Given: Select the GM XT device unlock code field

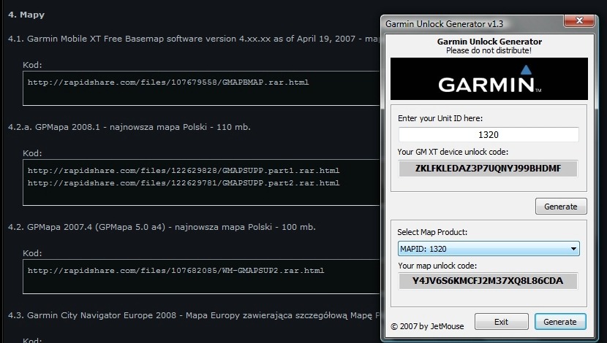Looking at the screenshot, I should point(488,169).
